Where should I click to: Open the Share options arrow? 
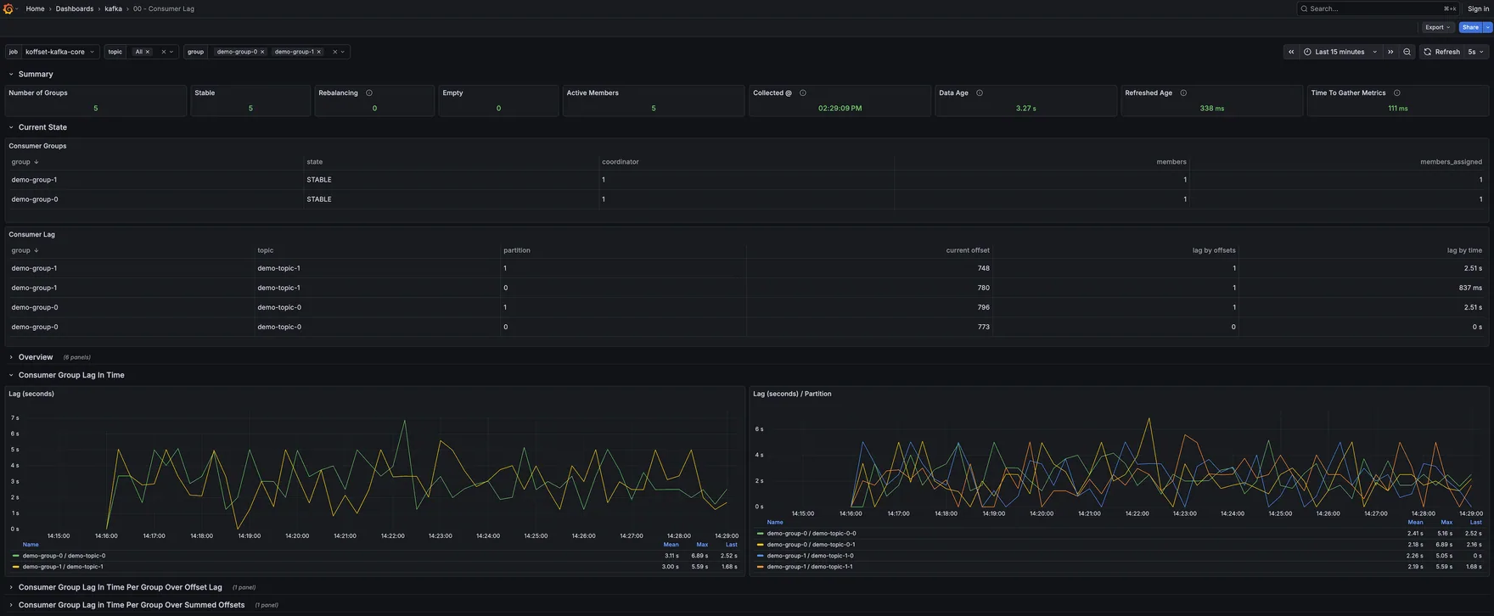pyautogui.click(x=1488, y=27)
